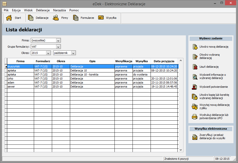238x163 pixels.
Task: Click the Firmy toolbar label
Action: (x=65, y=18)
